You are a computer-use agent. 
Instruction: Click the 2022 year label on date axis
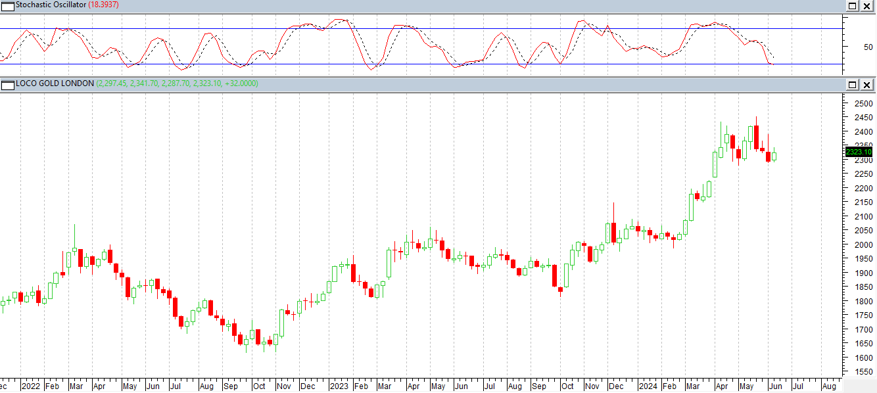pyautogui.click(x=30, y=386)
